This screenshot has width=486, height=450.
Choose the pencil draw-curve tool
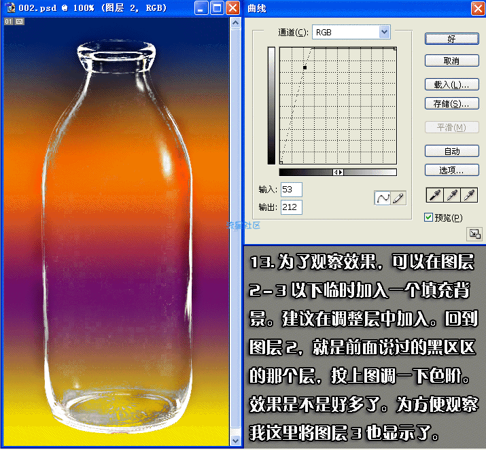pyautogui.click(x=398, y=198)
